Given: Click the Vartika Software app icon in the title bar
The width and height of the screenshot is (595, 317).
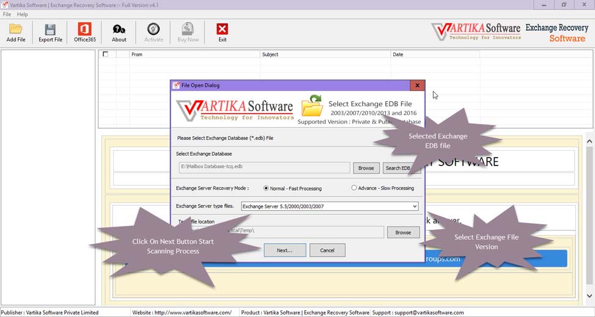Looking at the screenshot, I should [4, 5].
